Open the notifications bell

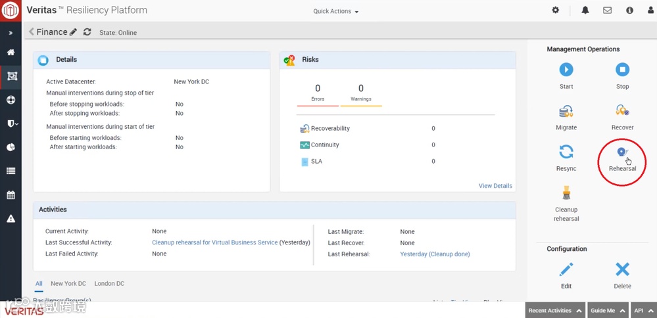[x=585, y=11]
